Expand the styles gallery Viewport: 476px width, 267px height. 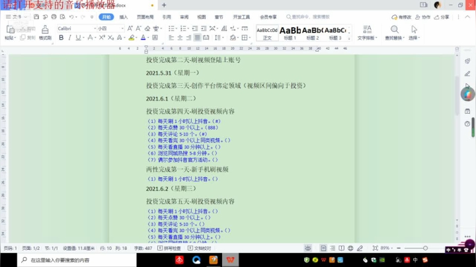click(x=349, y=39)
